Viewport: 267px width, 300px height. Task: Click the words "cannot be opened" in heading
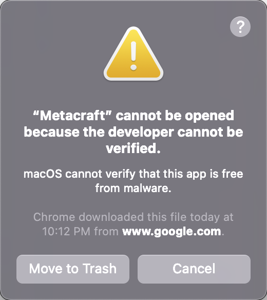[175, 116]
